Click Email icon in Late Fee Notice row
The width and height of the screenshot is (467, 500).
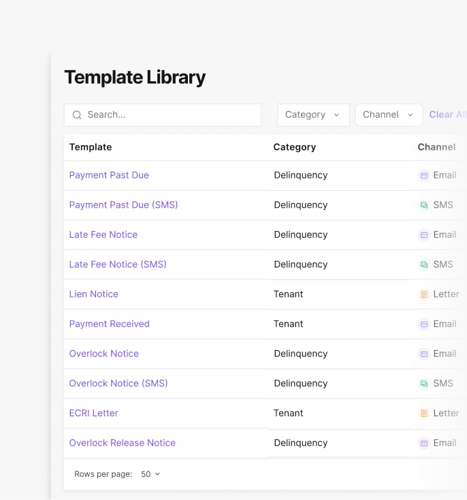[x=424, y=235]
